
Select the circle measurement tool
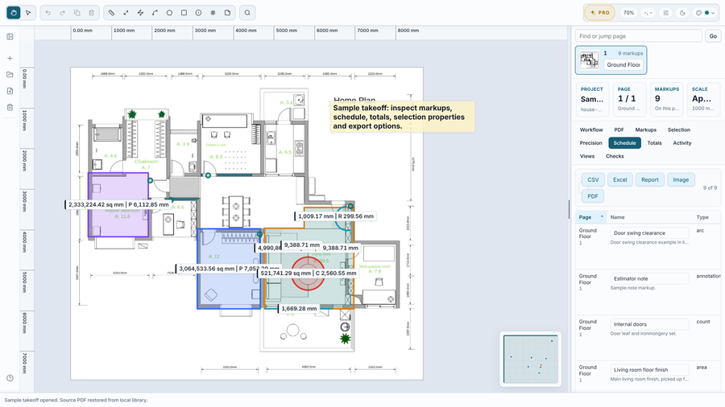tap(198, 13)
